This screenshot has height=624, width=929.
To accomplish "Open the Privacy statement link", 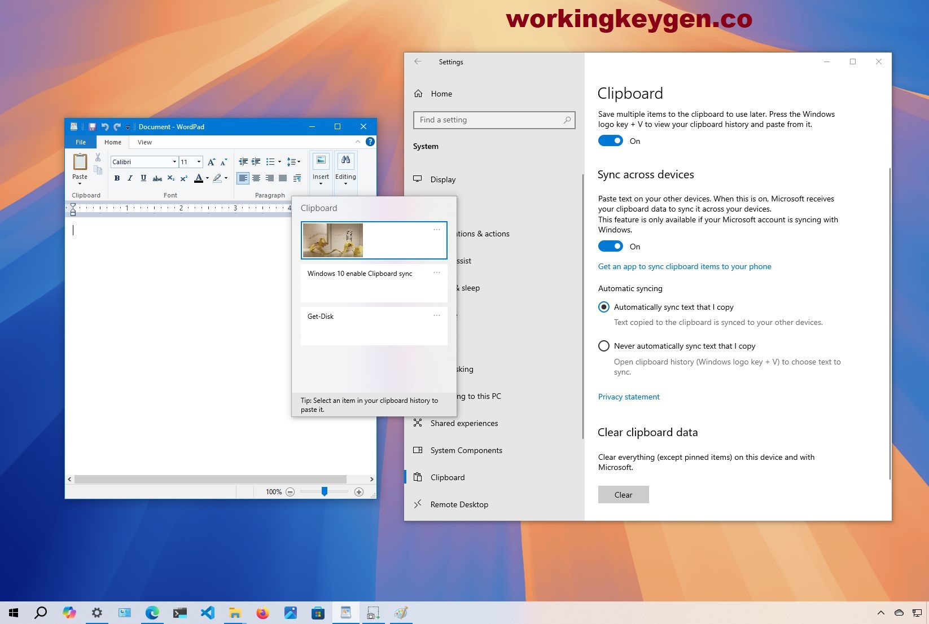I will 628,397.
